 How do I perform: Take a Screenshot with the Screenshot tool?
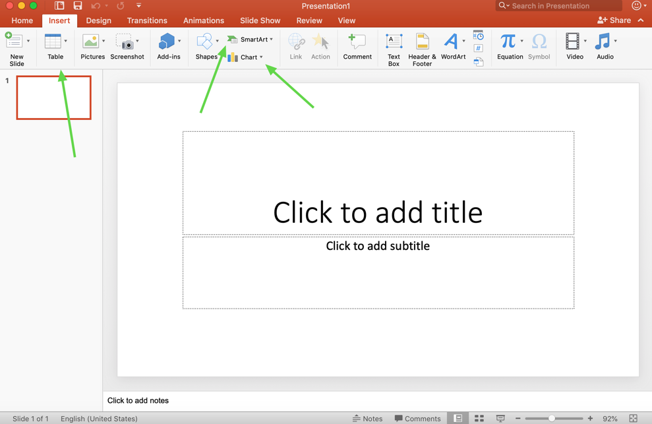click(127, 46)
